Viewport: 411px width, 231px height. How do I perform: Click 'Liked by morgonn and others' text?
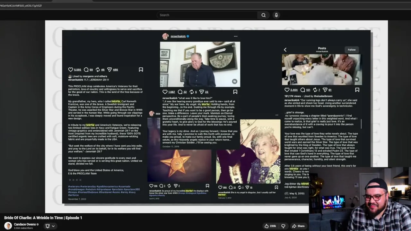point(90,76)
